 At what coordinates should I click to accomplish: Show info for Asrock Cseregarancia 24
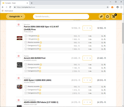pyautogui.click(x=40, y=71)
